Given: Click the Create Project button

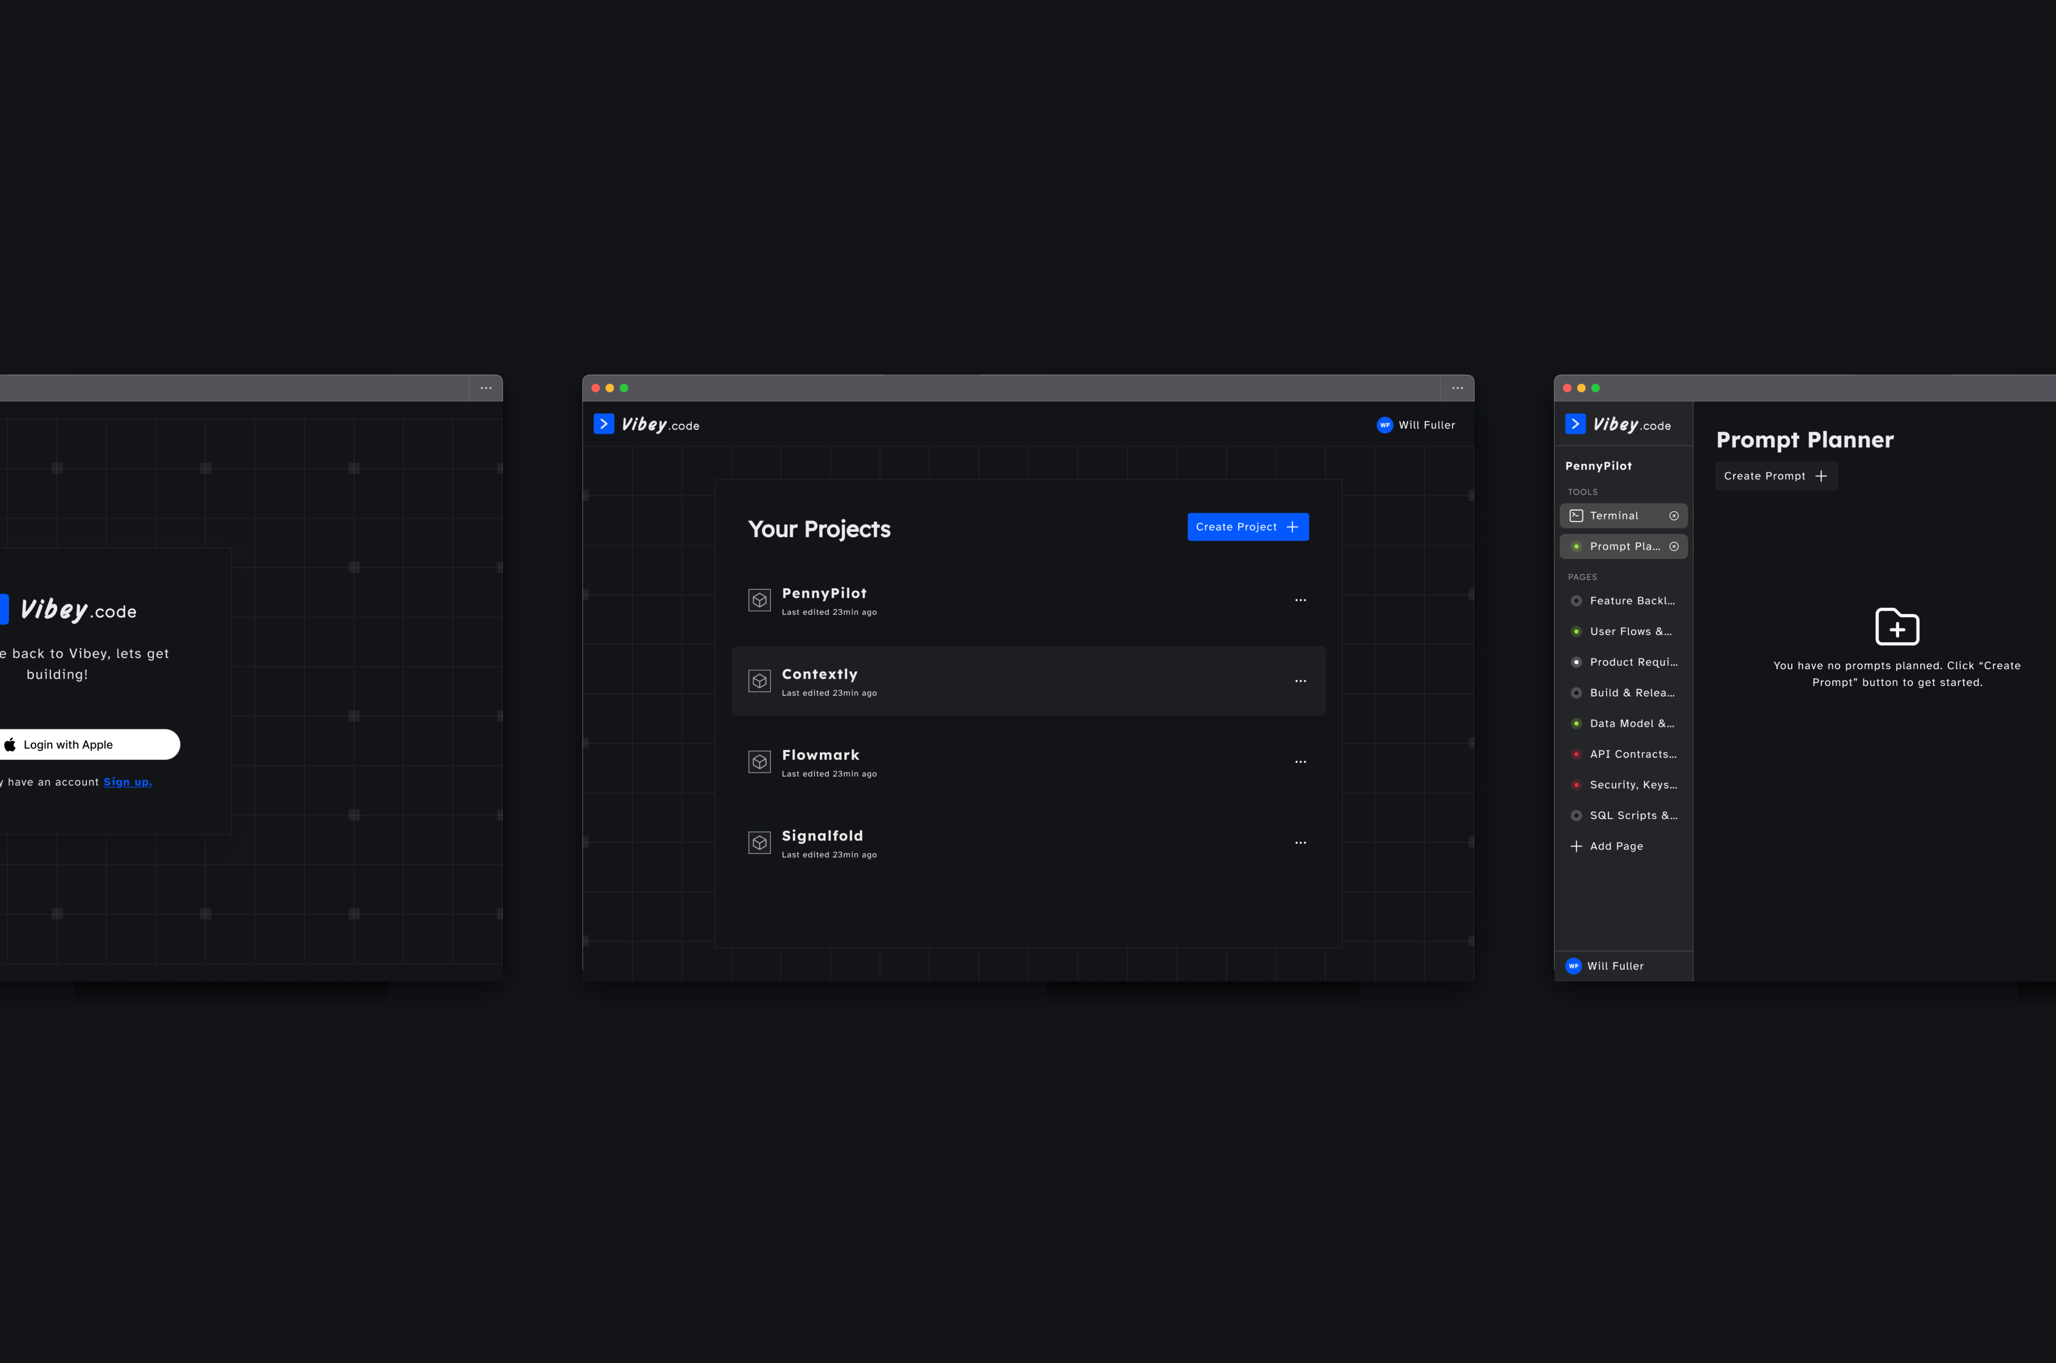Looking at the screenshot, I should tap(1248, 527).
